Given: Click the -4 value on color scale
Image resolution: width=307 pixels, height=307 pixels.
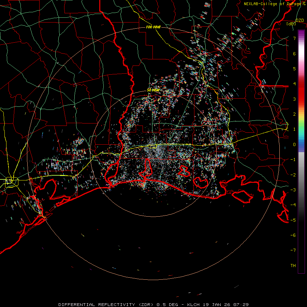Looking at the screenshot, I should pos(293,205).
